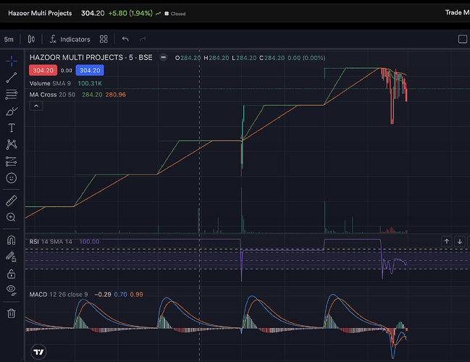Select the MACD 12 26 close 9 legend
Image resolution: width=470 pixels, height=362 pixels.
tap(59, 295)
